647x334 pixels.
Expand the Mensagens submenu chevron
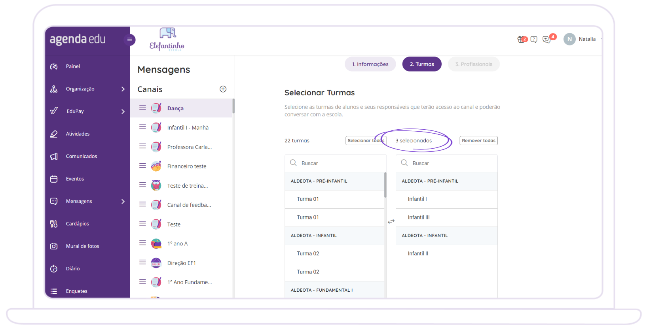point(123,202)
